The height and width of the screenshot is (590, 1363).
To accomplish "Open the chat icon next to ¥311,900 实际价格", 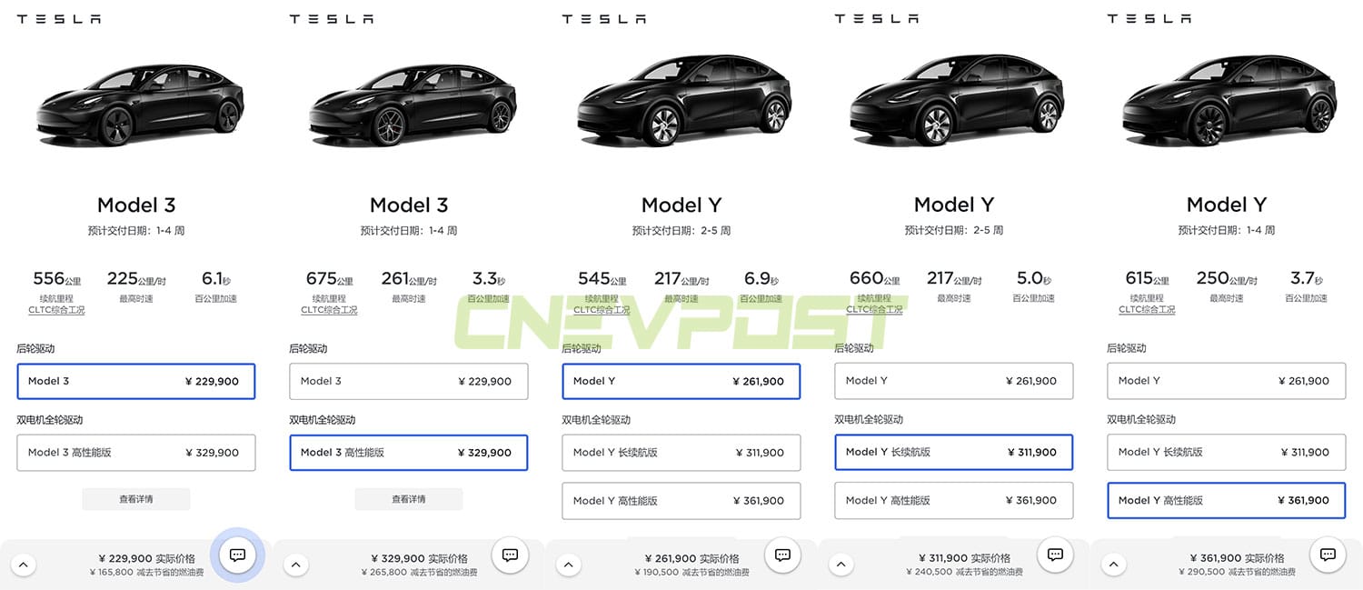I will coord(1055,555).
